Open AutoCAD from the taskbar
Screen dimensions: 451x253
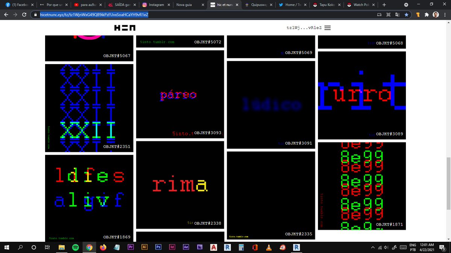[213, 247]
